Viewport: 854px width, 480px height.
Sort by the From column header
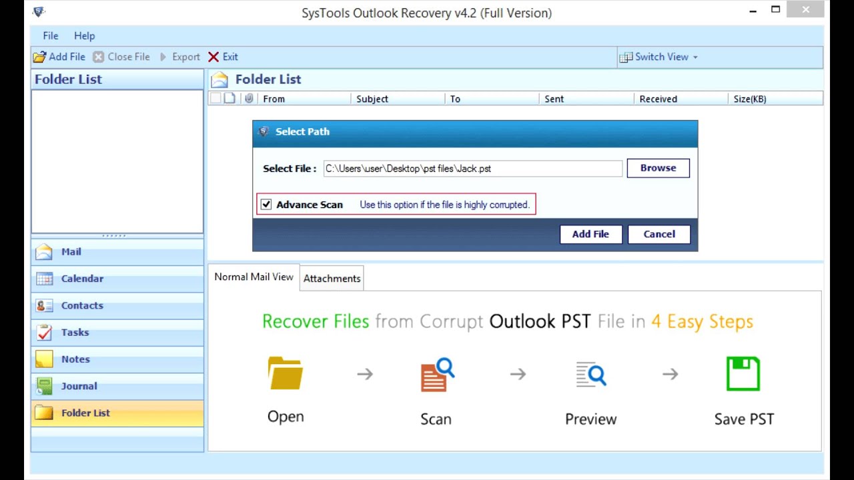tap(304, 99)
